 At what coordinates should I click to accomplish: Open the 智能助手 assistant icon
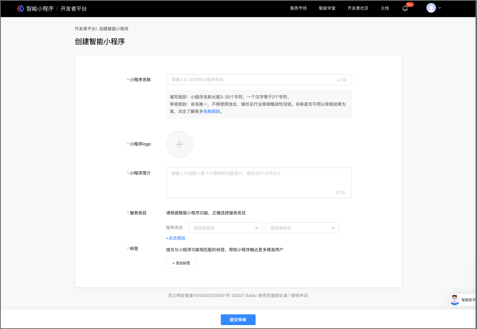(x=455, y=300)
